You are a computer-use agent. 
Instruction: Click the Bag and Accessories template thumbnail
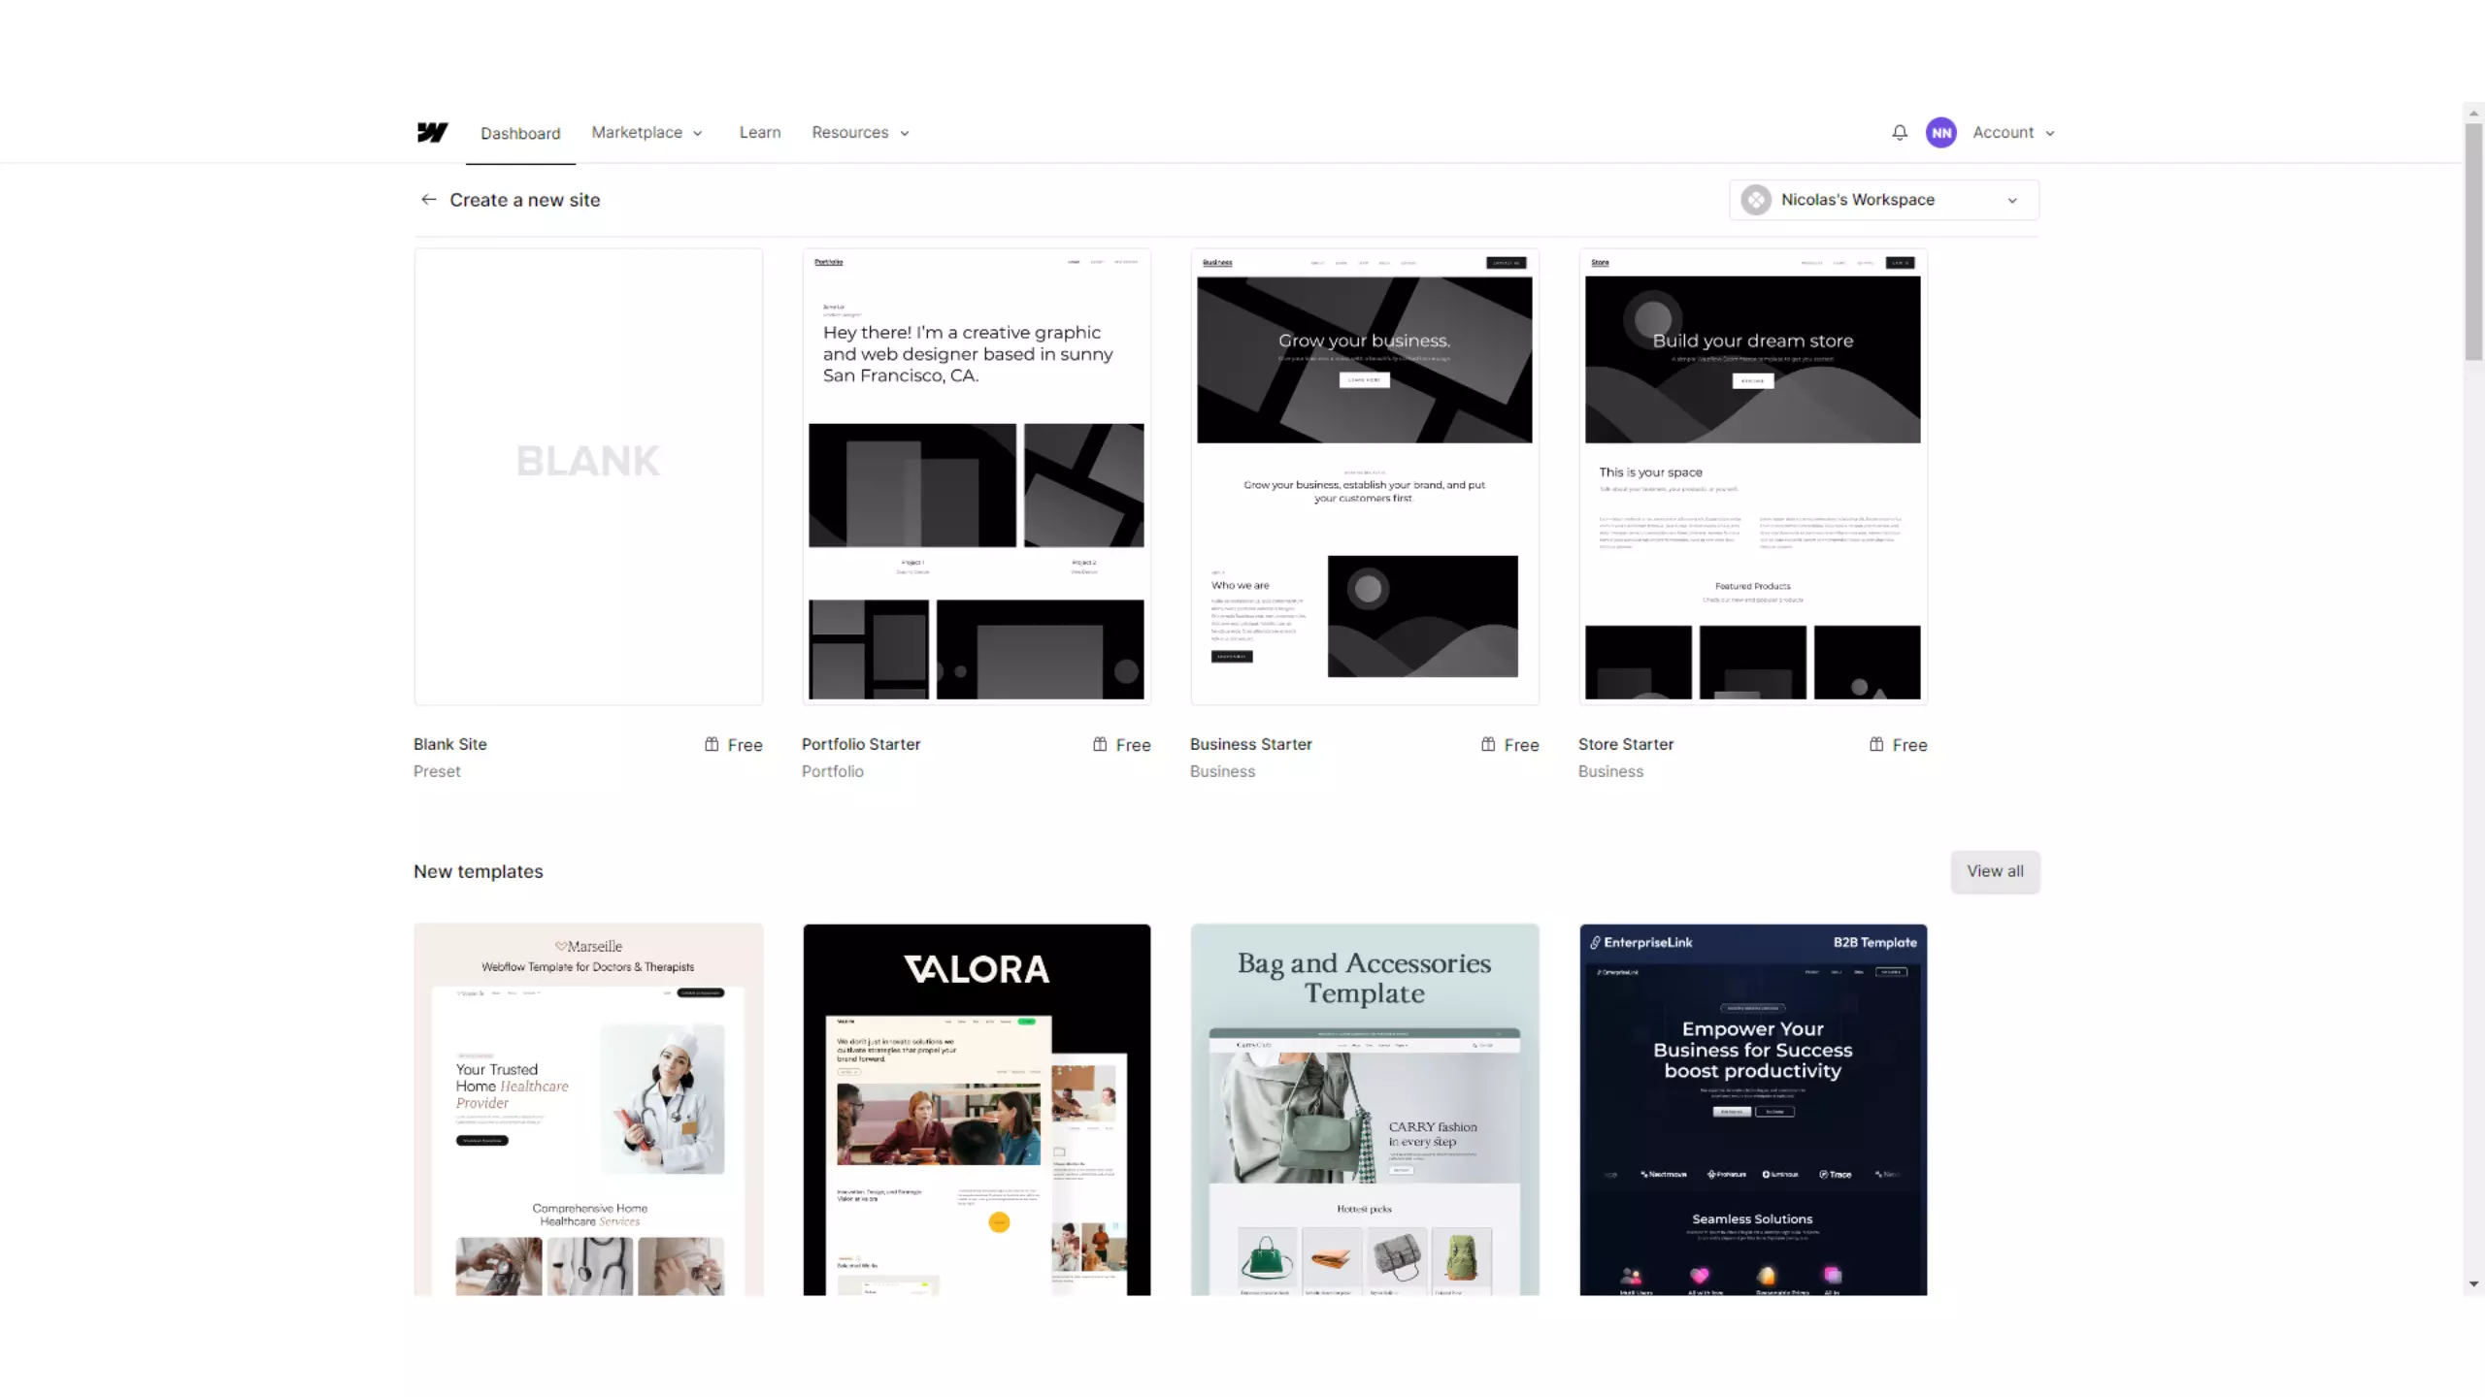click(1364, 1109)
